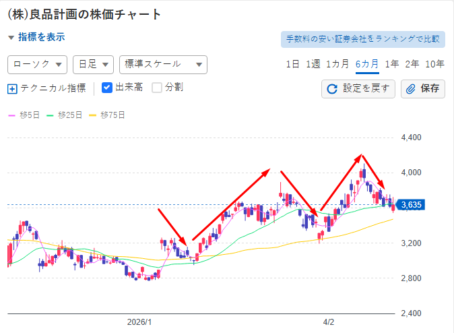
Task: Enable the 分割 checkbox
Action: click(157, 88)
